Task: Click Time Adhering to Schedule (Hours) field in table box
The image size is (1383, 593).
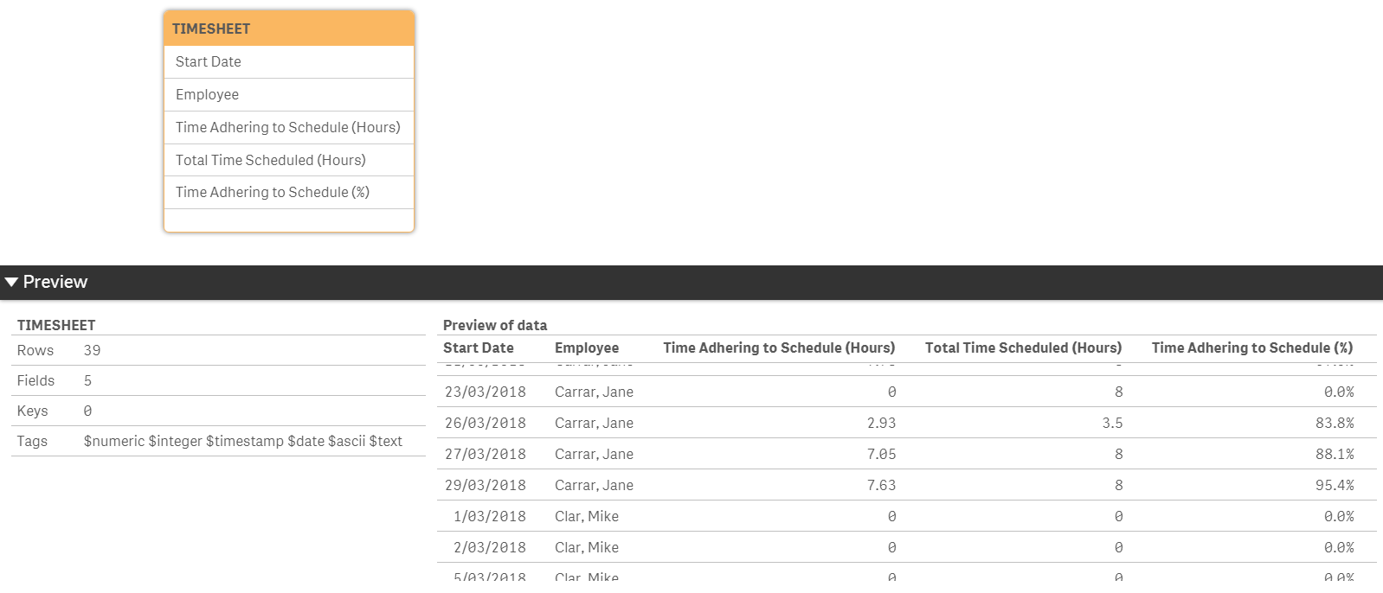Action: tap(288, 127)
